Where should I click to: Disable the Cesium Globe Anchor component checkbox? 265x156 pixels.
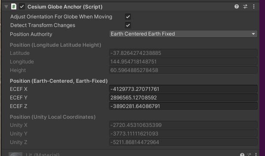tap(22, 7)
